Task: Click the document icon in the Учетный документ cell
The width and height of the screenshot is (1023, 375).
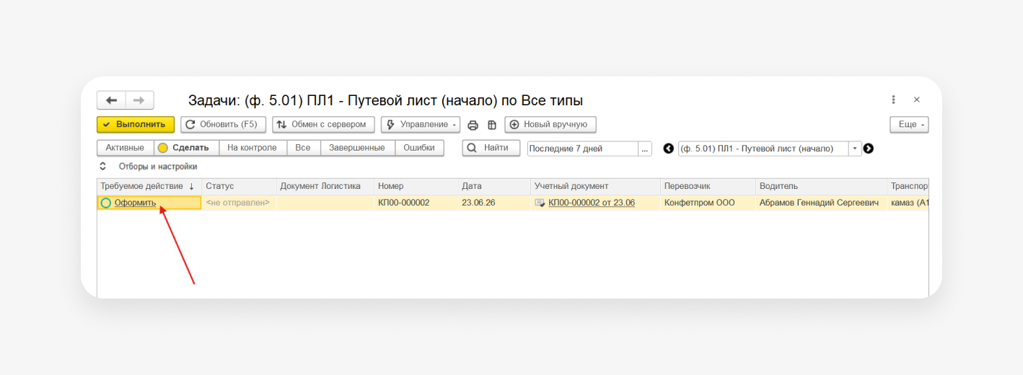Action: pyautogui.click(x=540, y=203)
